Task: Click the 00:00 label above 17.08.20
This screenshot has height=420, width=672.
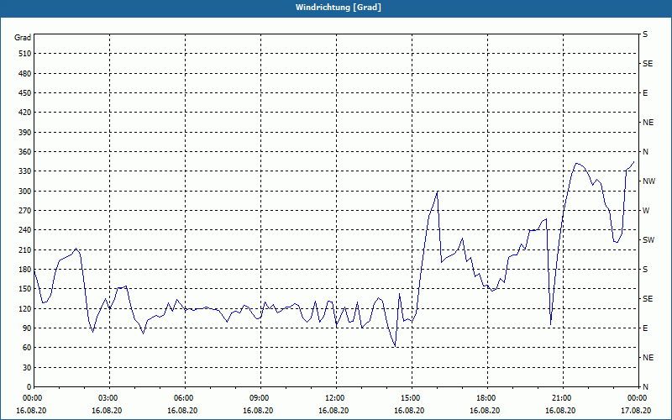Action: pos(636,397)
